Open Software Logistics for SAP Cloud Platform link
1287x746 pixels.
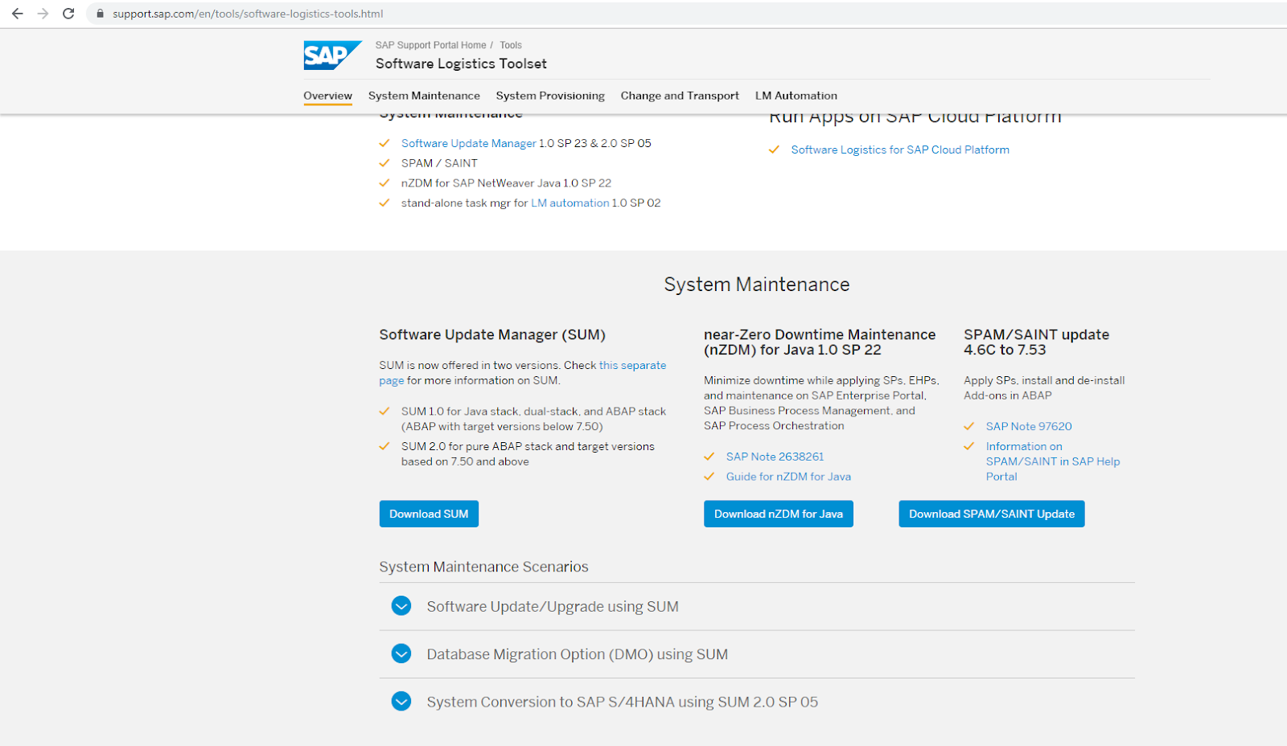coord(900,150)
